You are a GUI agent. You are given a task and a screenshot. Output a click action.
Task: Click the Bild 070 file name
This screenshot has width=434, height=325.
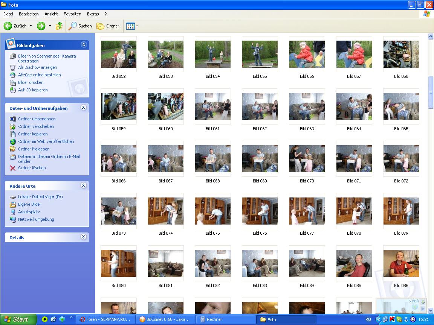307,181
